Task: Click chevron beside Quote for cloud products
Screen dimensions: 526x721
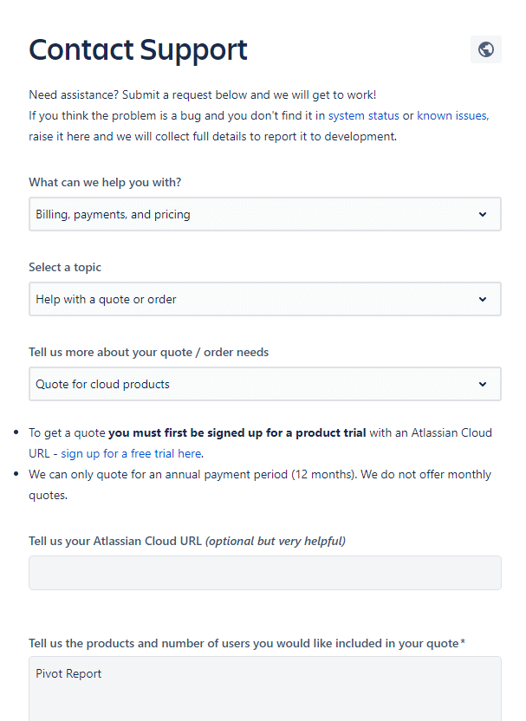Action: point(483,384)
